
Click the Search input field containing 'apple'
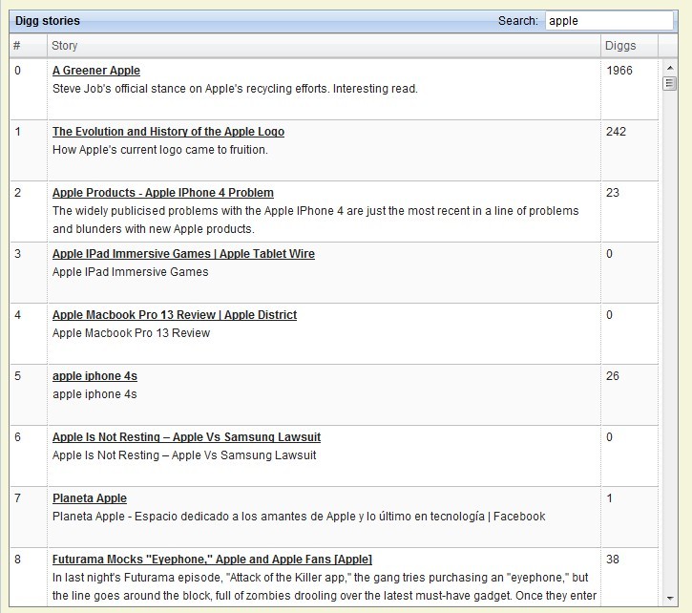pyautogui.click(x=609, y=21)
